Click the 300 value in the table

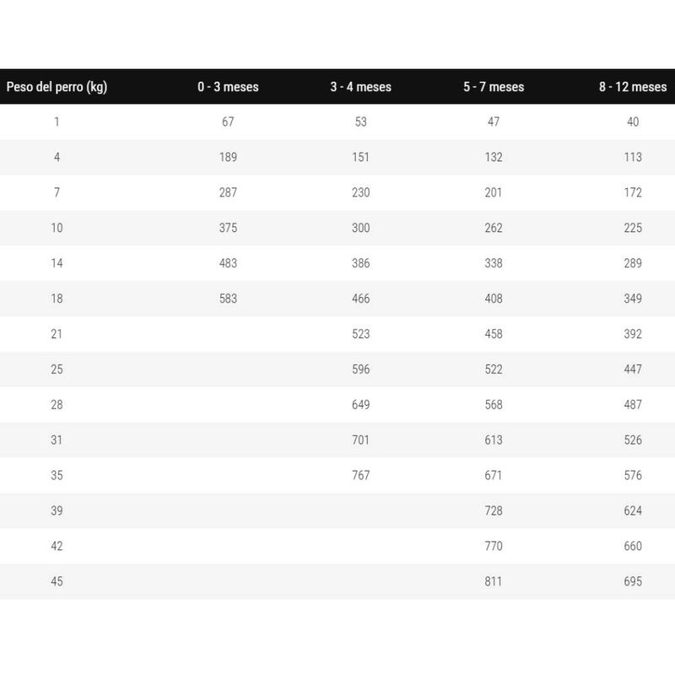tap(360, 228)
